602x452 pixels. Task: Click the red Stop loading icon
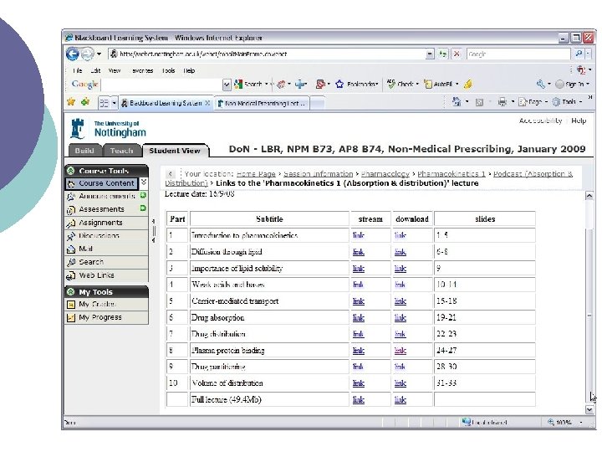click(457, 54)
